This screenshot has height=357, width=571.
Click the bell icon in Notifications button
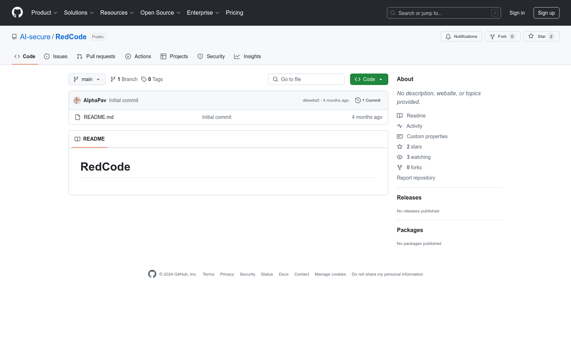point(448,36)
